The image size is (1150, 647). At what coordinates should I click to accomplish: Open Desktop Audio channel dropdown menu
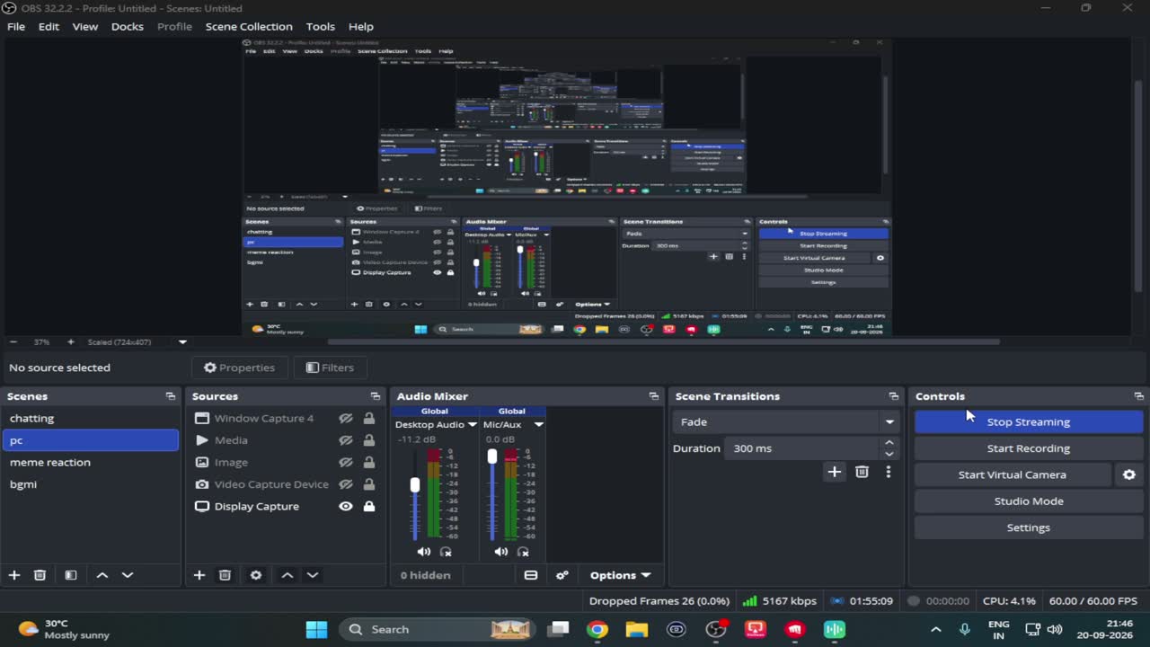[x=472, y=425]
